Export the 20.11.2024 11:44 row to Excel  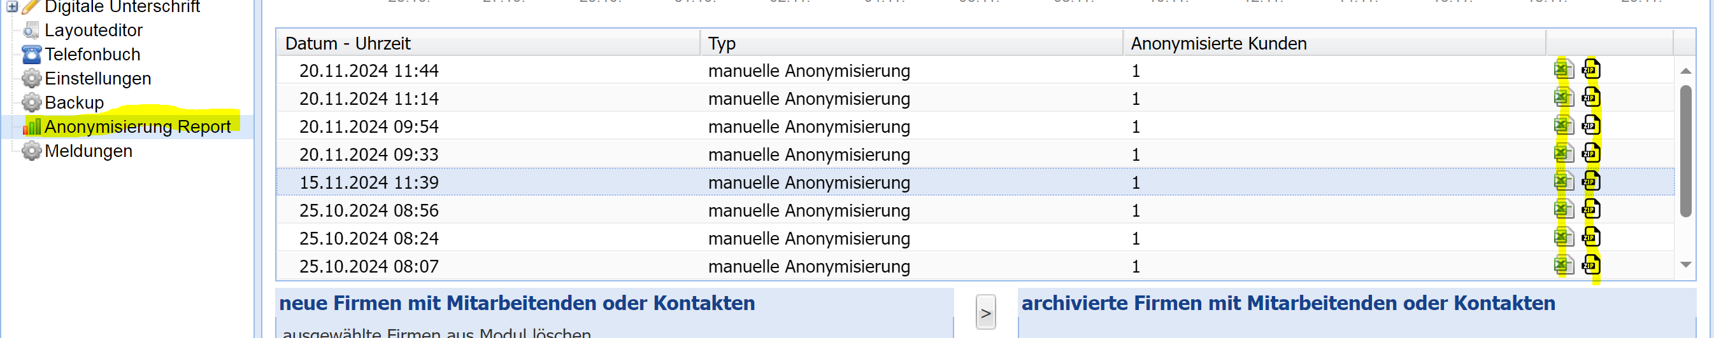[1564, 69]
